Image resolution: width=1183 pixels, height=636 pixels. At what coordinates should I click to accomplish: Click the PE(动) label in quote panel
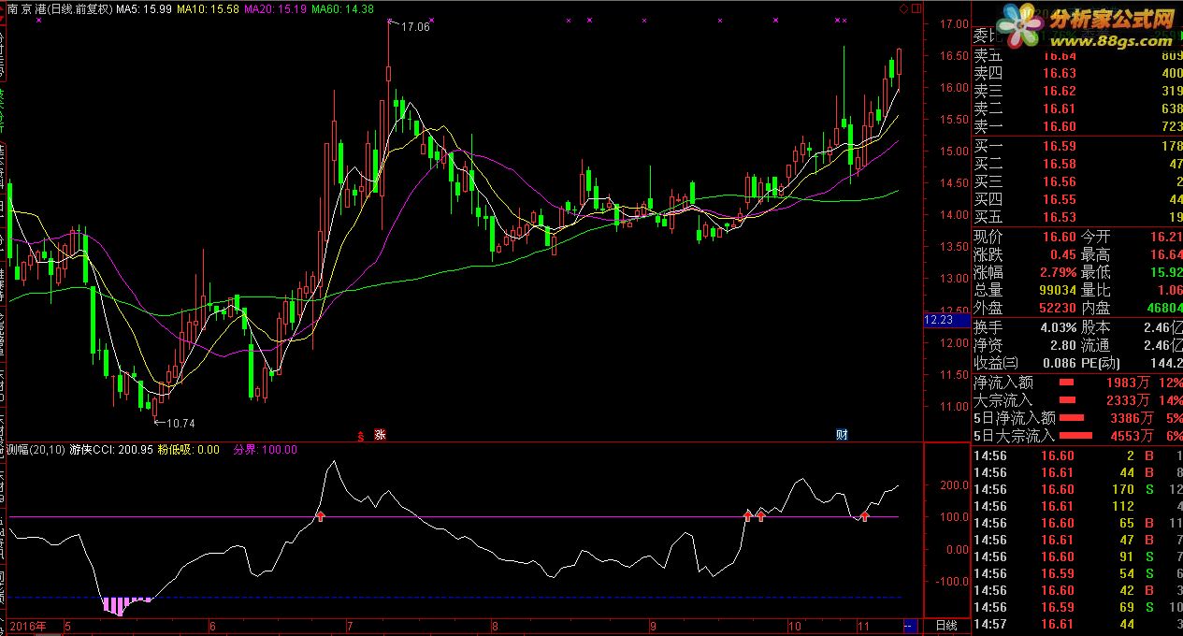(x=1101, y=363)
